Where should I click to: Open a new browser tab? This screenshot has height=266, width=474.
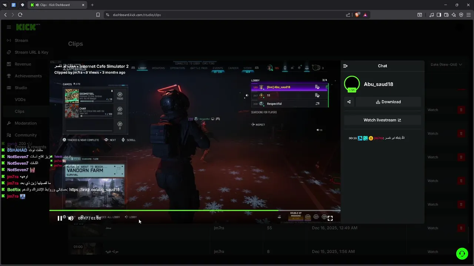(x=92, y=5)
